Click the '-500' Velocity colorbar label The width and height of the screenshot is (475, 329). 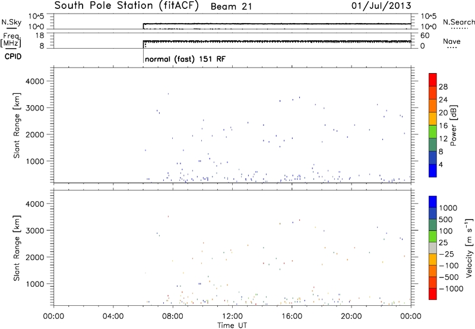tap(449, 277)
